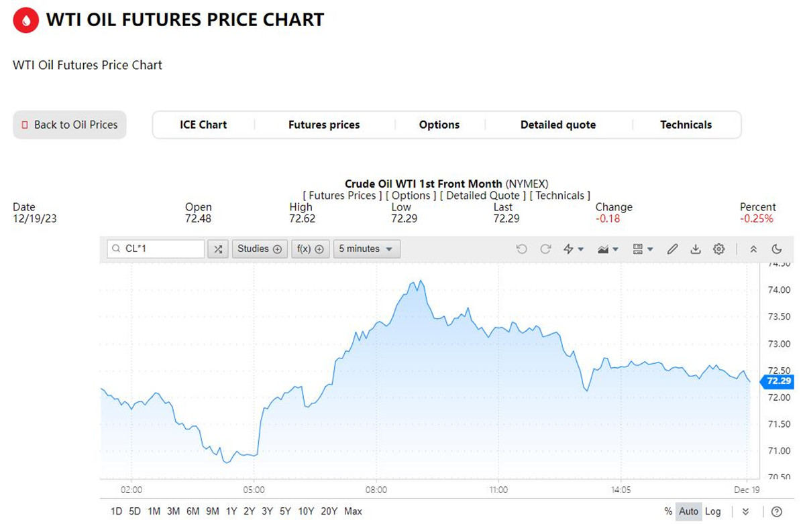Collapse the toolbar with double chevron up

click(753, 249)
